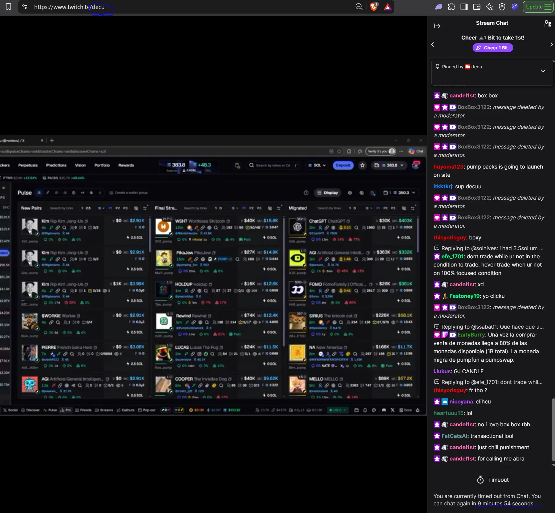Viewport: 555px width, 513px height.
Task: Click the Cheer 1 Bit button
Action: click(493, 48)
